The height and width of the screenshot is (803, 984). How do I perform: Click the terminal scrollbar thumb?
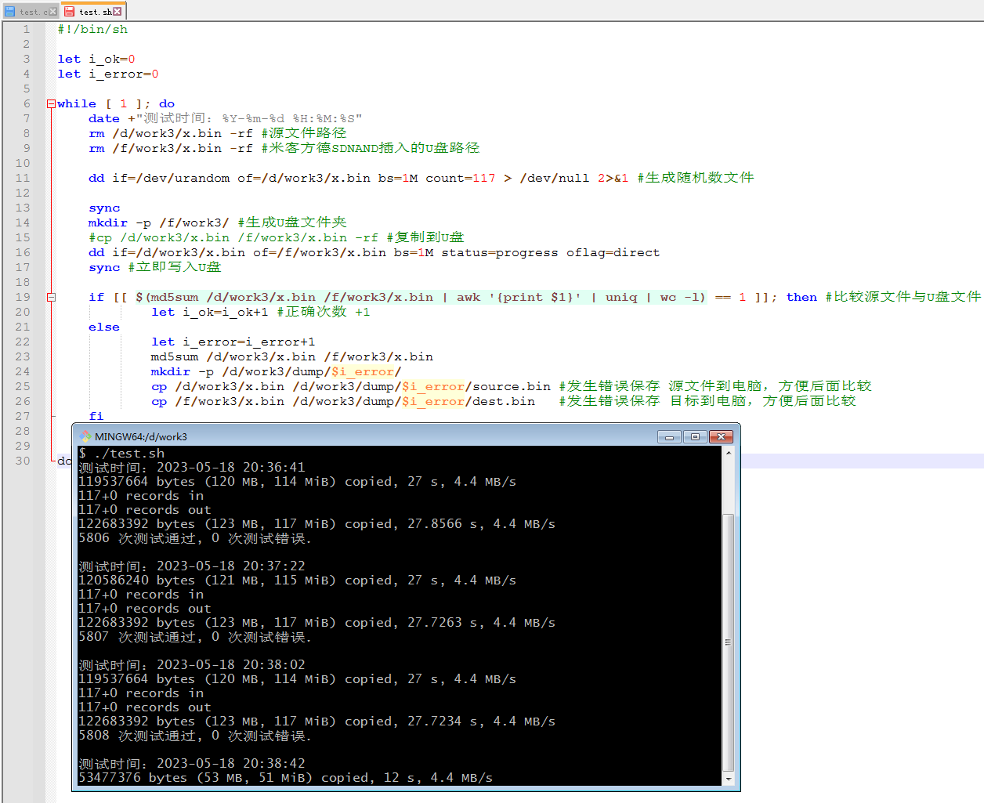728,642
